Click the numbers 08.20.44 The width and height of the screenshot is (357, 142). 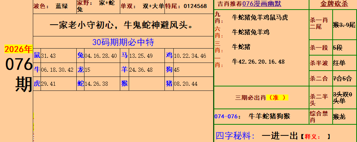click(x=186, y=84)
